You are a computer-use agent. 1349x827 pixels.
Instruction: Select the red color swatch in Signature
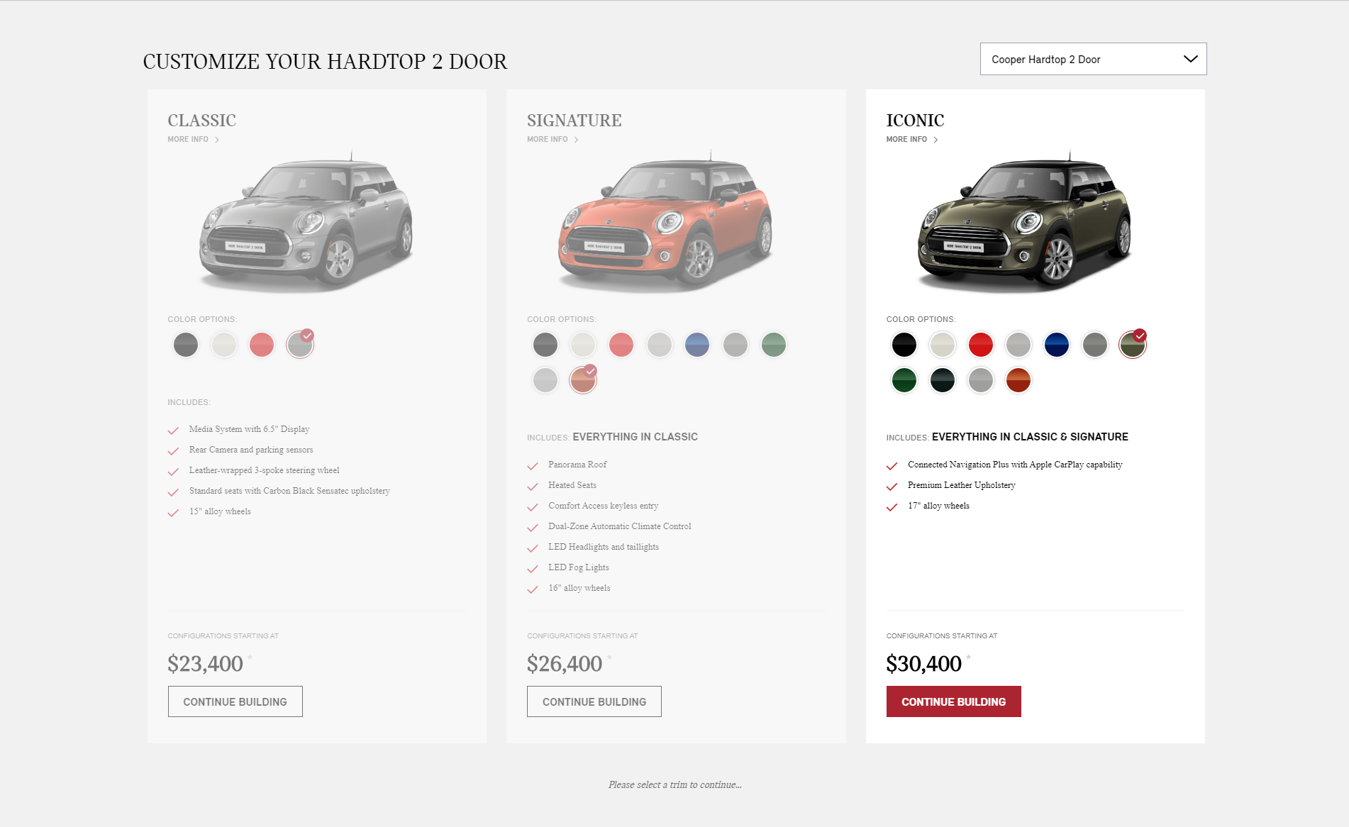tap(621, 345)
